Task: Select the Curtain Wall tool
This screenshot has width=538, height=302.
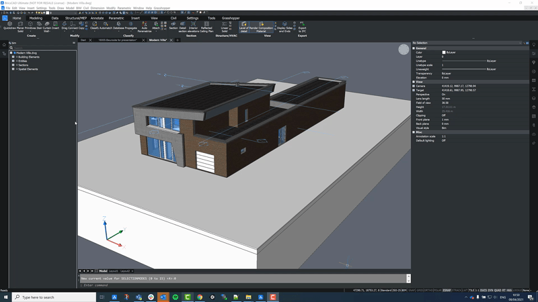Action: tap(46, 27)
